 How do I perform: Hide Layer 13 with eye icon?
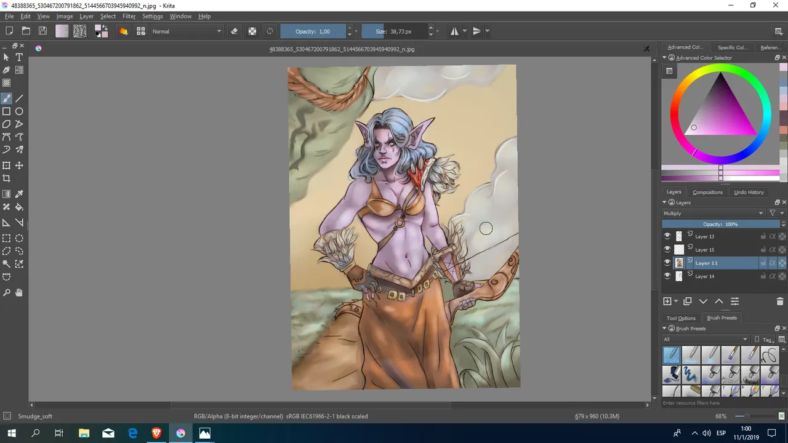pos(667,236)
